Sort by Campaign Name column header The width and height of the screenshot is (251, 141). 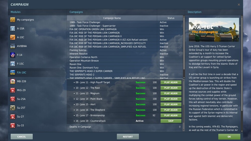[112, 18]
